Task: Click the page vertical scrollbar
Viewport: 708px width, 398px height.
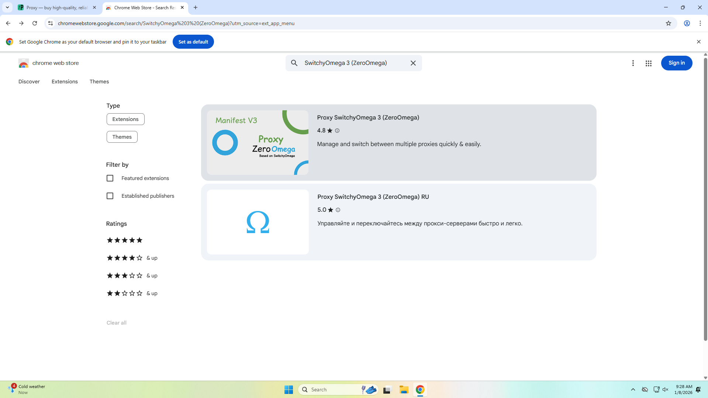Action: pyautogui.click(x=705, y=199)
